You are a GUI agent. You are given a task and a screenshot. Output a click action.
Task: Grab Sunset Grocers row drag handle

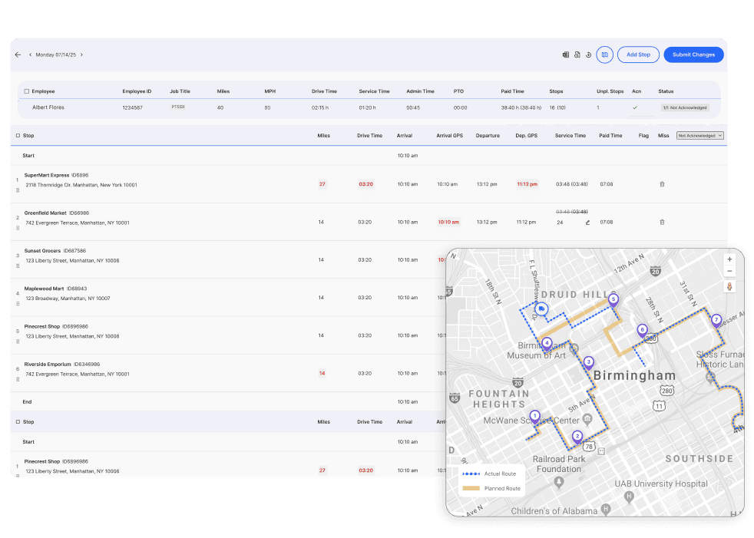coord(18,266)
